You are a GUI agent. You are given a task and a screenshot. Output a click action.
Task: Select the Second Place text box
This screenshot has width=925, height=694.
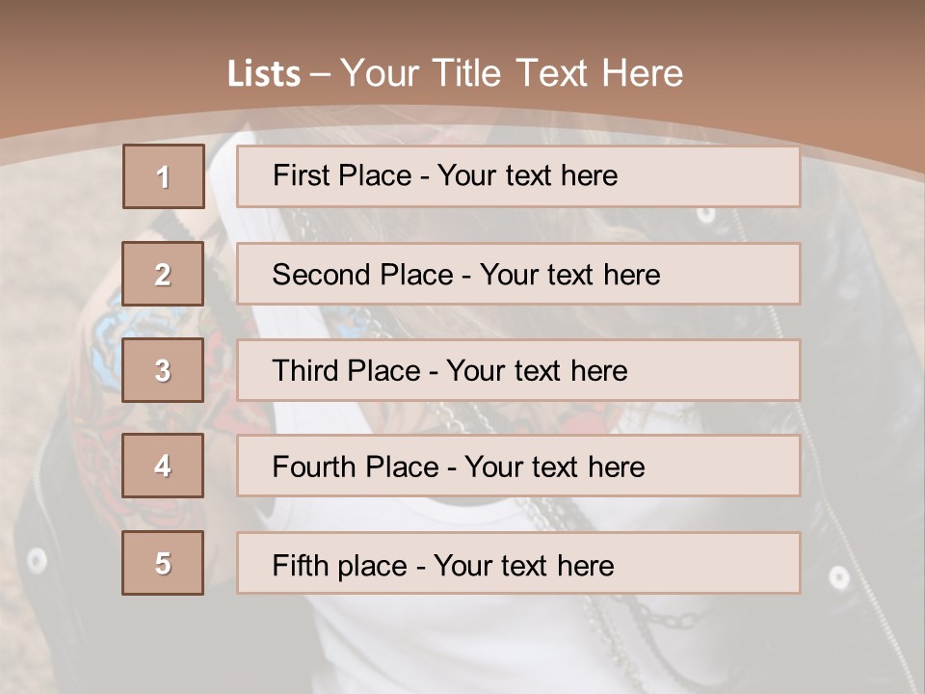518,275
